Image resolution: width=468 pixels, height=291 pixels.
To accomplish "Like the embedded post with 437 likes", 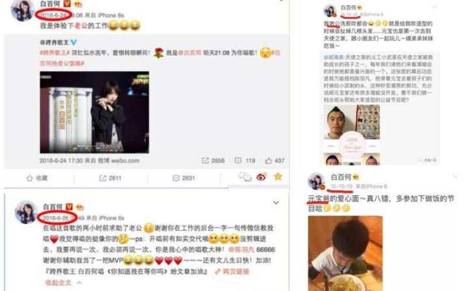I will tap(269, 161).
